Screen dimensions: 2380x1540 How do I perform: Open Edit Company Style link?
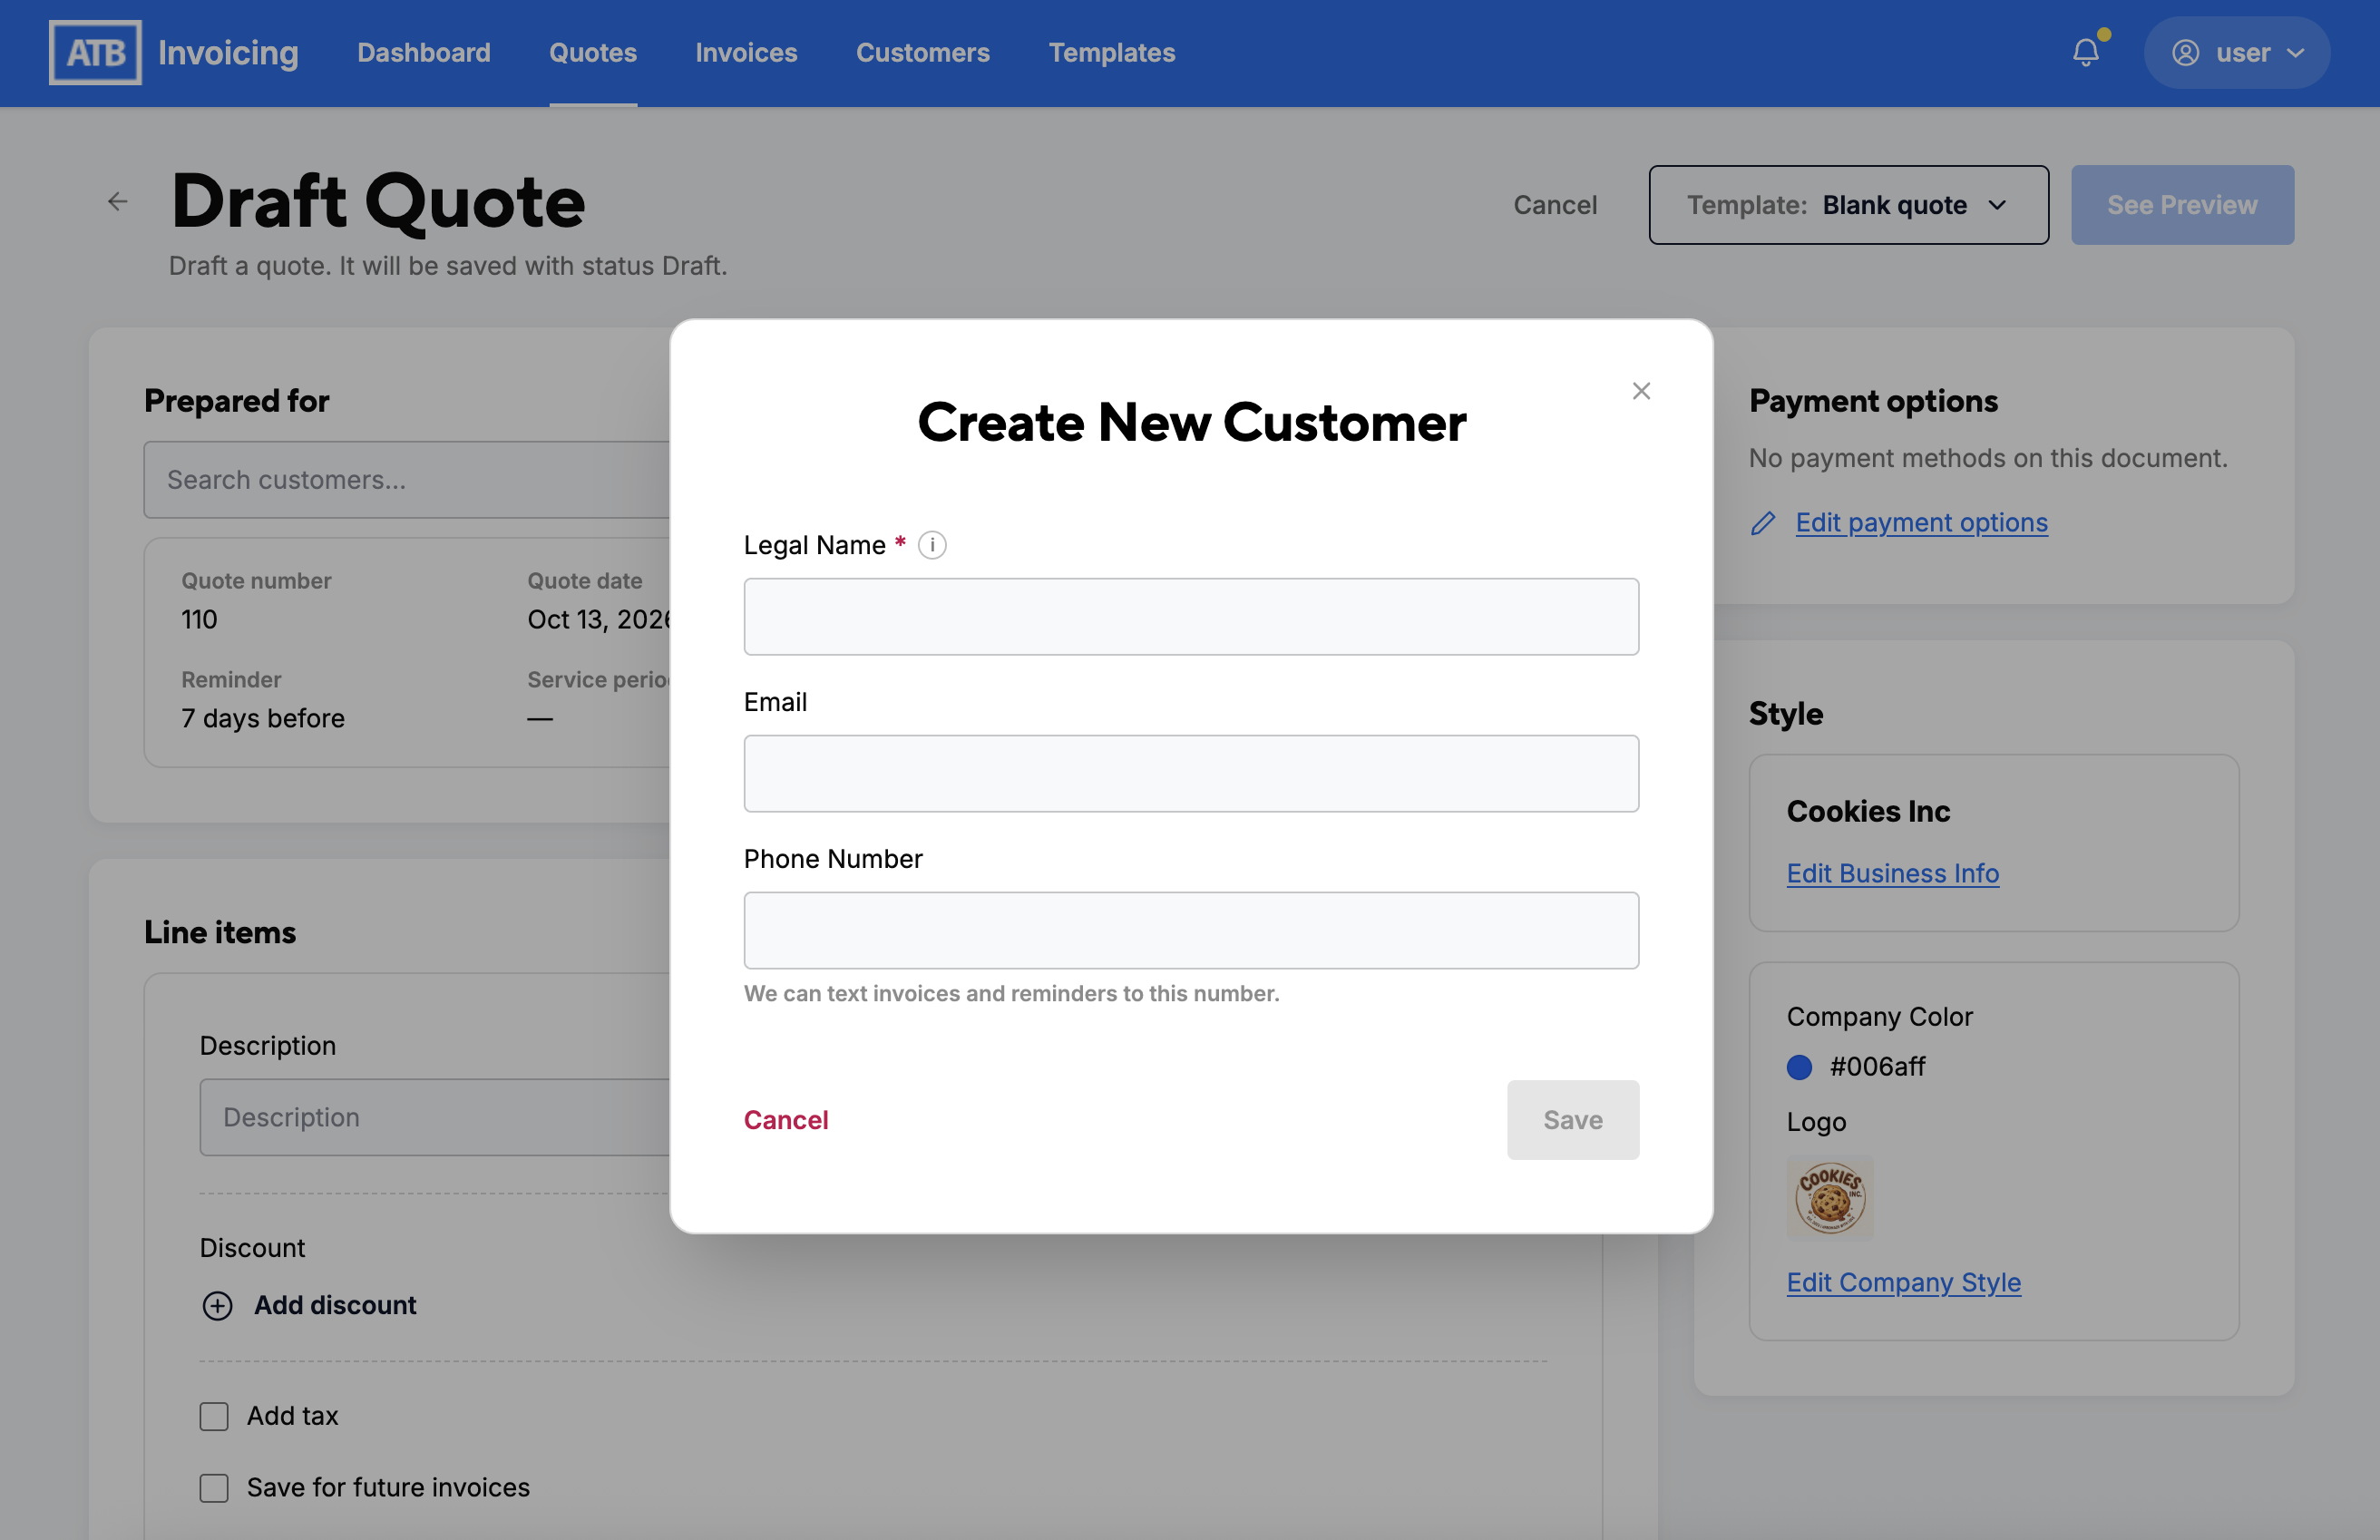coord(1903,1283)
